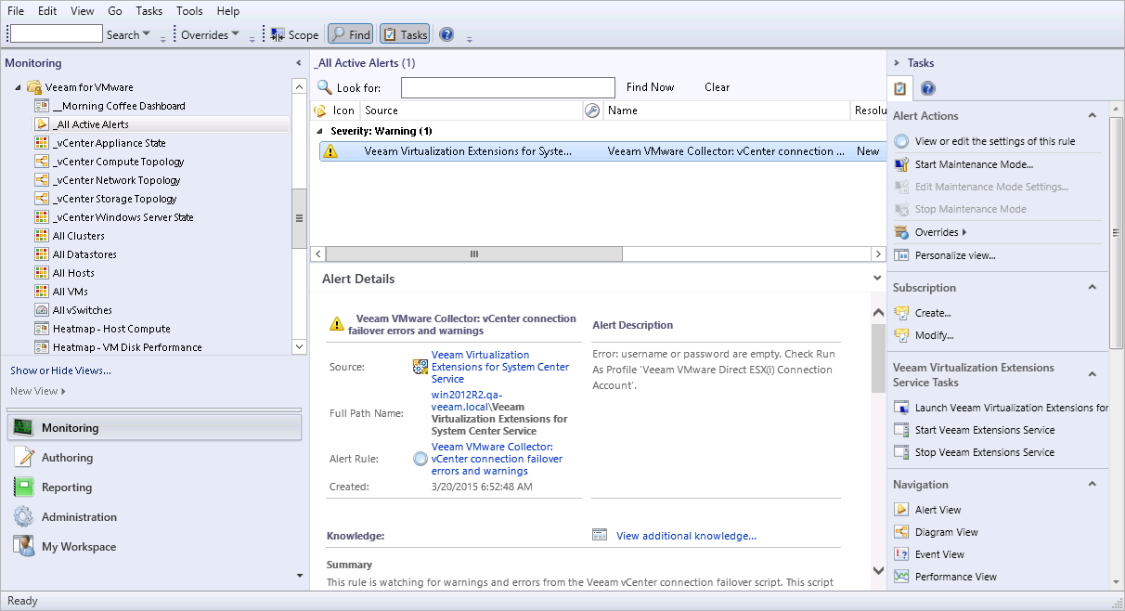Sort alerts by the Name column

(x=727, y=110)
